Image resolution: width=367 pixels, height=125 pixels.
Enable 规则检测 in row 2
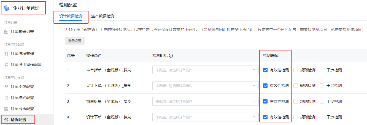coord(296,86)
